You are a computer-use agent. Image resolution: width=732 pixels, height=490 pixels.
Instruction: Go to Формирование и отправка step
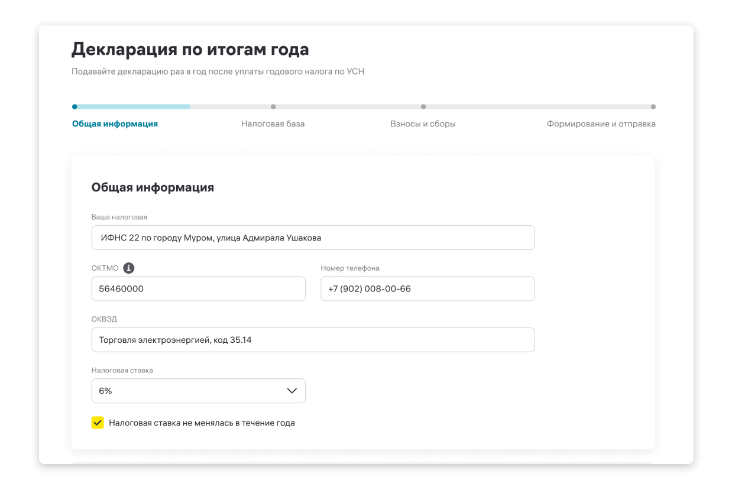pos(601,124)
